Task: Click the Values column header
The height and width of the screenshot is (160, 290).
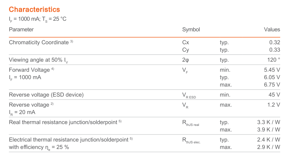Action: 272,30
